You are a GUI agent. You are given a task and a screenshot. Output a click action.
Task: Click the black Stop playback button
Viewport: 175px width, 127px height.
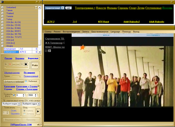(26, 64)
